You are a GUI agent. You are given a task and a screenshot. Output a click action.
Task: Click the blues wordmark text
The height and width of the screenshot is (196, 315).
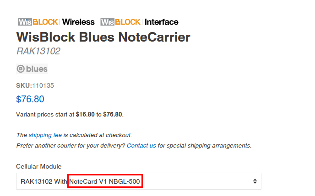[37, 69]
